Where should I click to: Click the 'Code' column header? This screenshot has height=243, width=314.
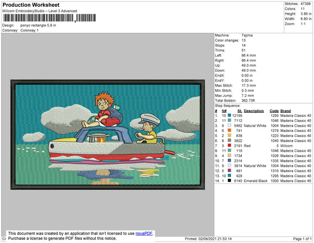coord(274,111)
